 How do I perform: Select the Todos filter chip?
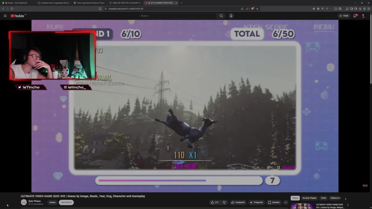coord(295,198)
